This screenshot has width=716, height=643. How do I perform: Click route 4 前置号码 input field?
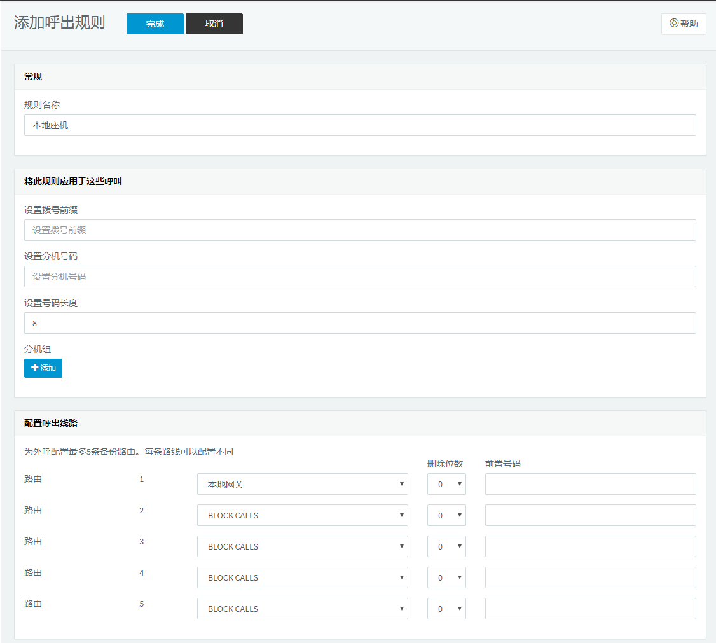pyautogui.click(x=591, y=577)
